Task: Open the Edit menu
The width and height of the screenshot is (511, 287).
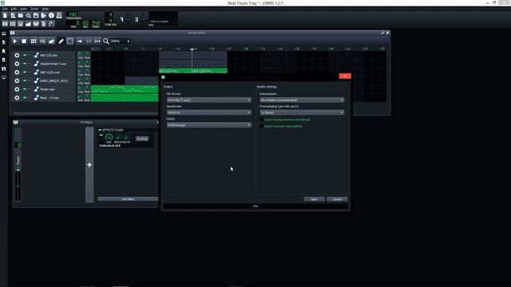Action: pos(14,9)
